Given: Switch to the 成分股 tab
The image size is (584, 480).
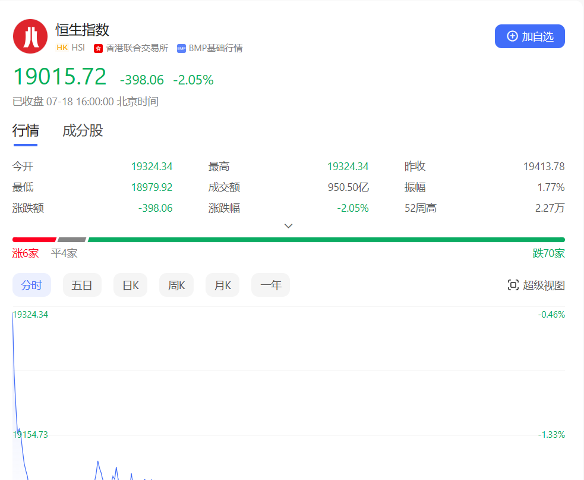Looking at the screenshot, I should 83,130.
